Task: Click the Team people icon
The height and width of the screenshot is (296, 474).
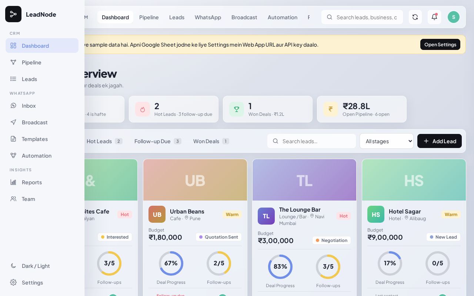Action: 13,199
